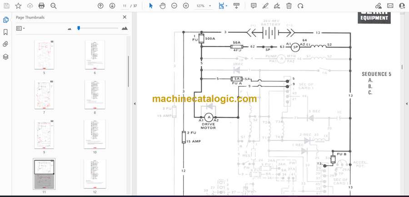
Task: Activate the selection arrow tool
Action: tap(151, 6)
